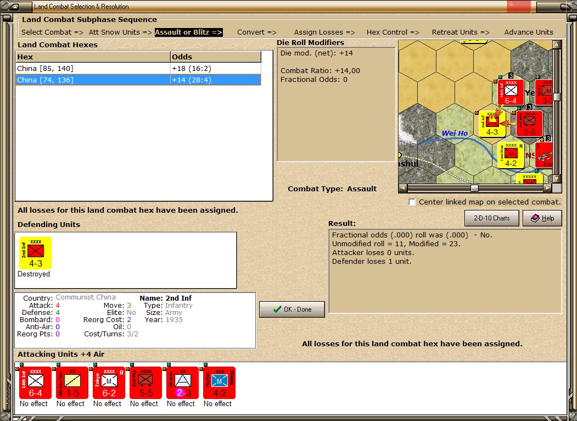577x421 pixels.
Task: Select the destroyed 2nd Inf 4-3 defending unit
Action: click(x=35, y=253)
